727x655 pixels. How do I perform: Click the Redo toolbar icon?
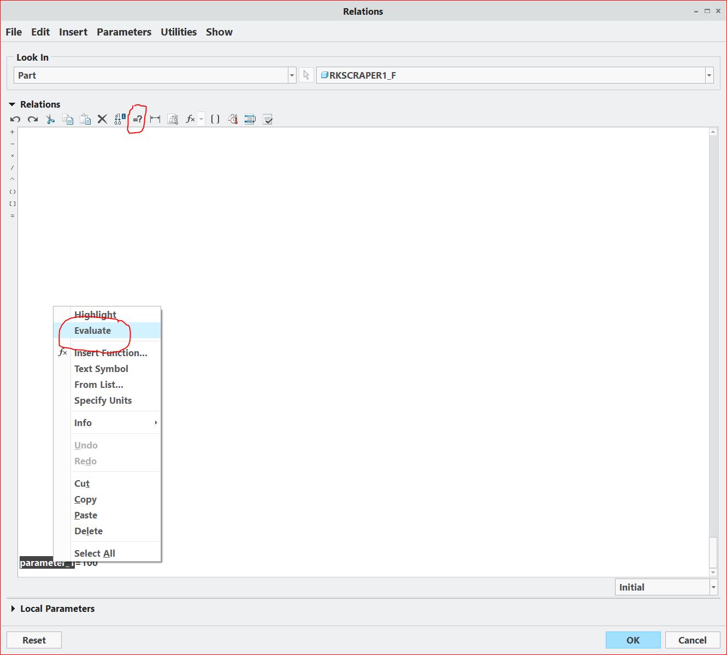pos(32,119)
